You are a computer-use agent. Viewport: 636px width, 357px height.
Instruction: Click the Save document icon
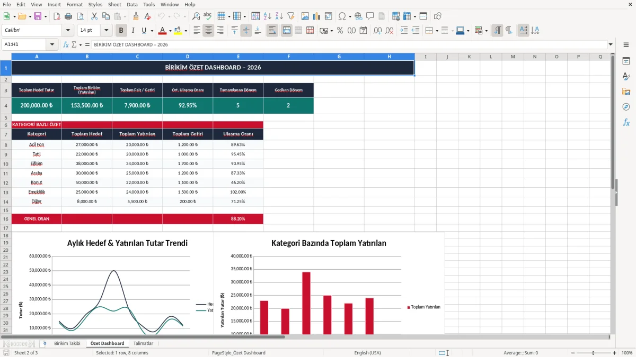pyautogui.click(x=37, y=16)
